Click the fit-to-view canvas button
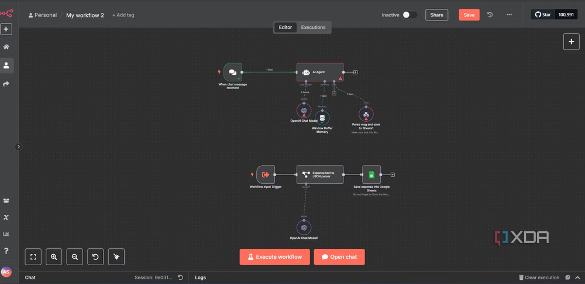 33,256
